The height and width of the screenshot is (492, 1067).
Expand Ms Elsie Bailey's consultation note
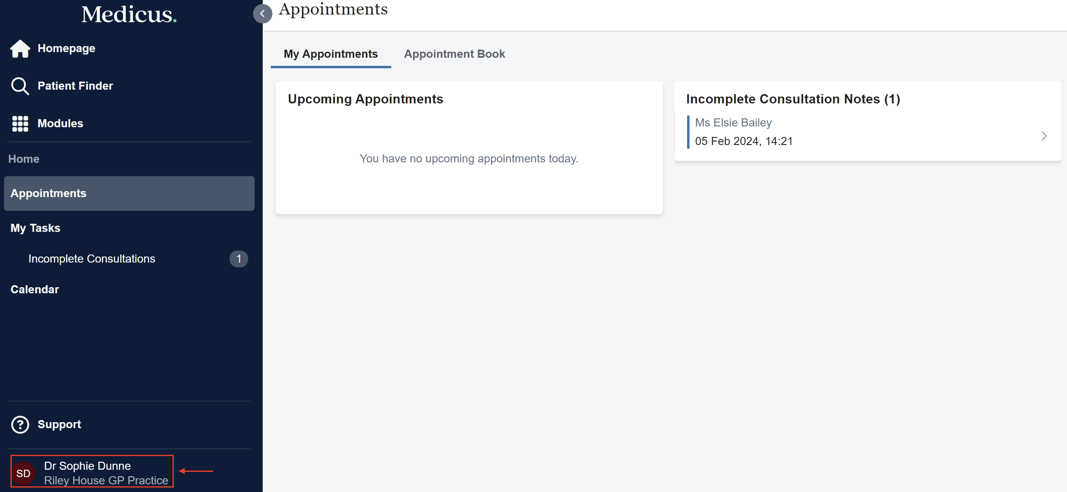(x=1044, y=136)
